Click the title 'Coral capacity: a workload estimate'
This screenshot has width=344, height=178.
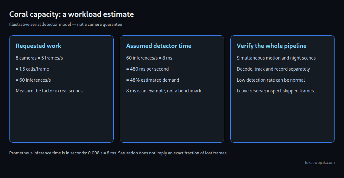point(72,14)
